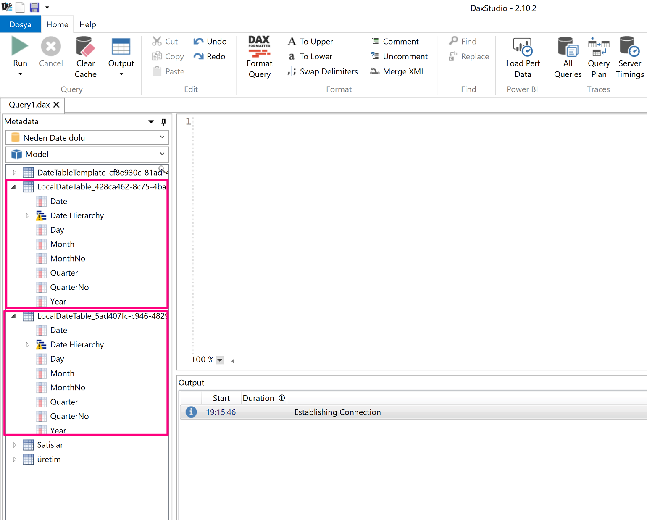
Task: Open the Metadata panel options arrow
Action: coord(151,122)
